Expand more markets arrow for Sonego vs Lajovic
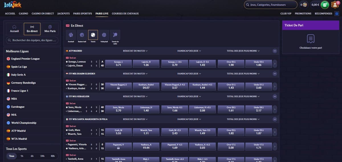Image resolution: width=342 pixels, height=162 pixels. 275,64
